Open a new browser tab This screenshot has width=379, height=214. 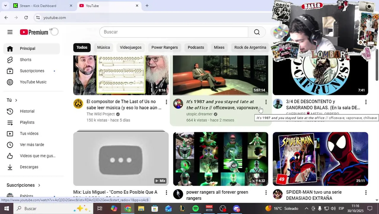point(147,6)
